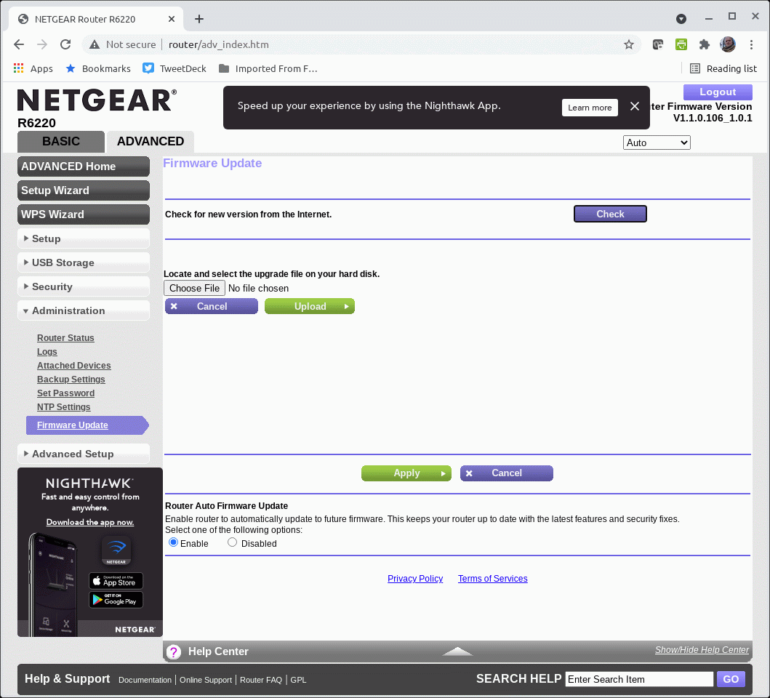Open the Attached Devices page
The width and height of the screenshot is (770, 698).
point(73,366)
